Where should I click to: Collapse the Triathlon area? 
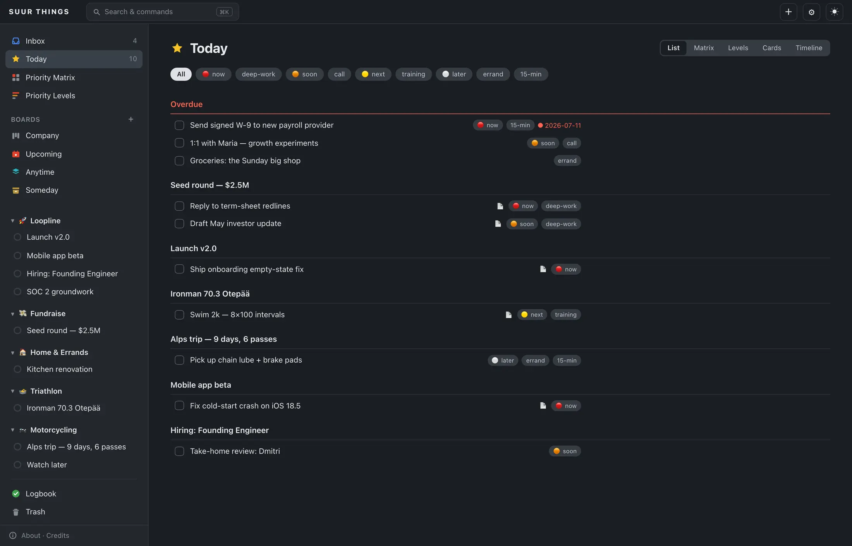tap(12, 391)
